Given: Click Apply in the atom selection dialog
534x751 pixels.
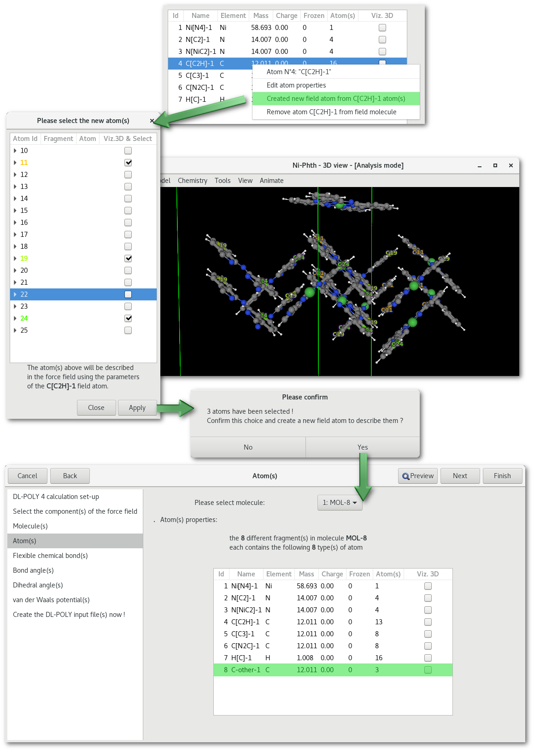Looking at the screenshot, I should click(x=137, y=408).
